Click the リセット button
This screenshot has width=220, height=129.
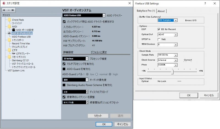point(98,116)
